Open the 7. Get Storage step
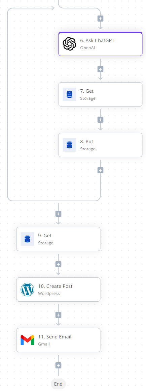Screen dimensions: 146x391 click(x=101, y=94)
